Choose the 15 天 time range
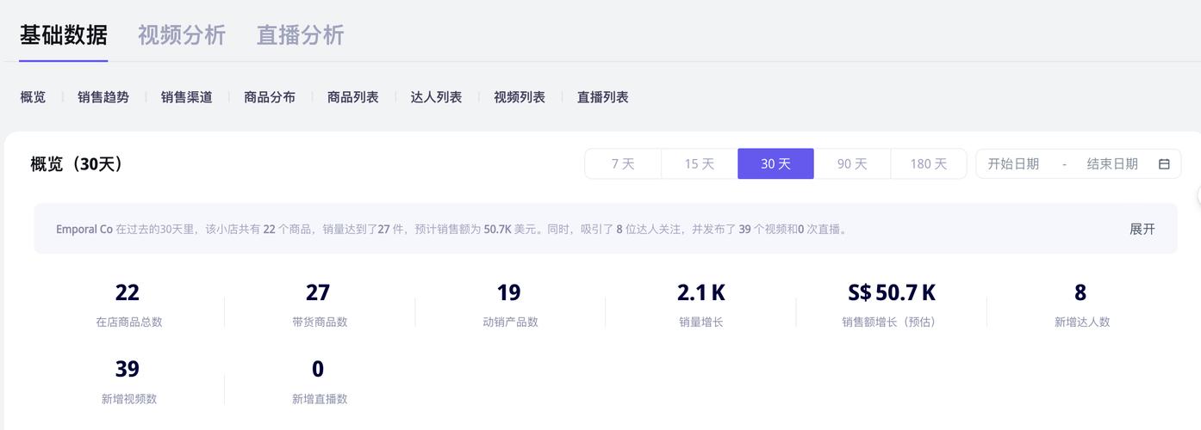Viewport: 1201px width, 430px height. (x=699, y=164)
